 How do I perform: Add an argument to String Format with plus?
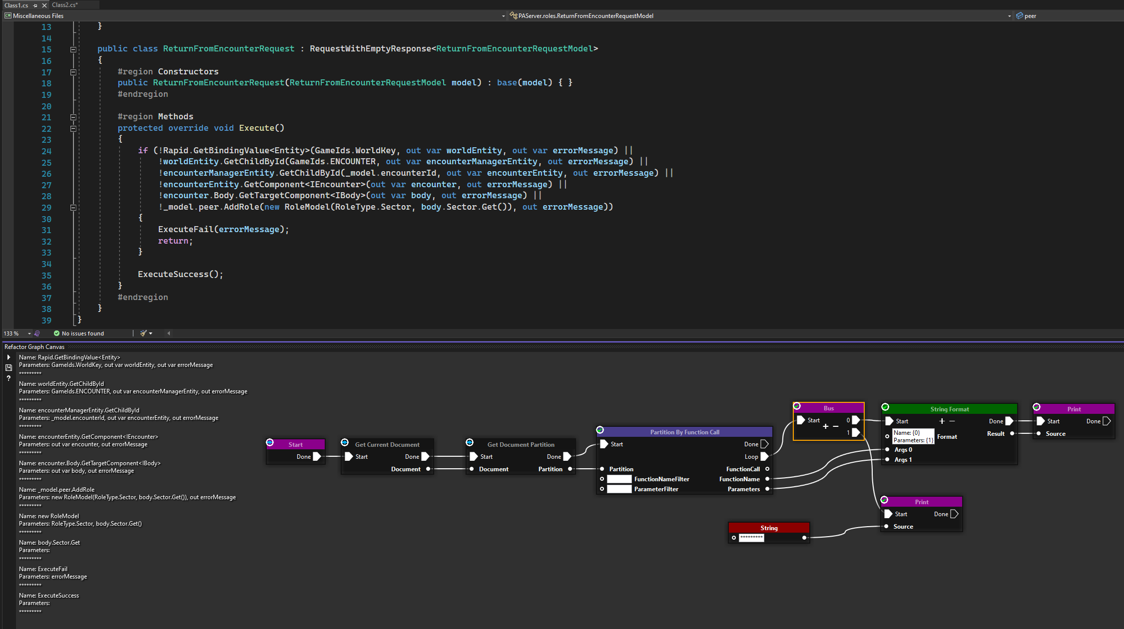[942, 421]
